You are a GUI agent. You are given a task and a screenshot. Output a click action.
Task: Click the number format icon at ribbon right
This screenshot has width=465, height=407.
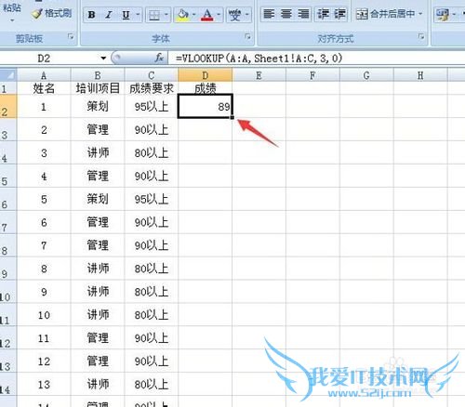tap(442, 15)
